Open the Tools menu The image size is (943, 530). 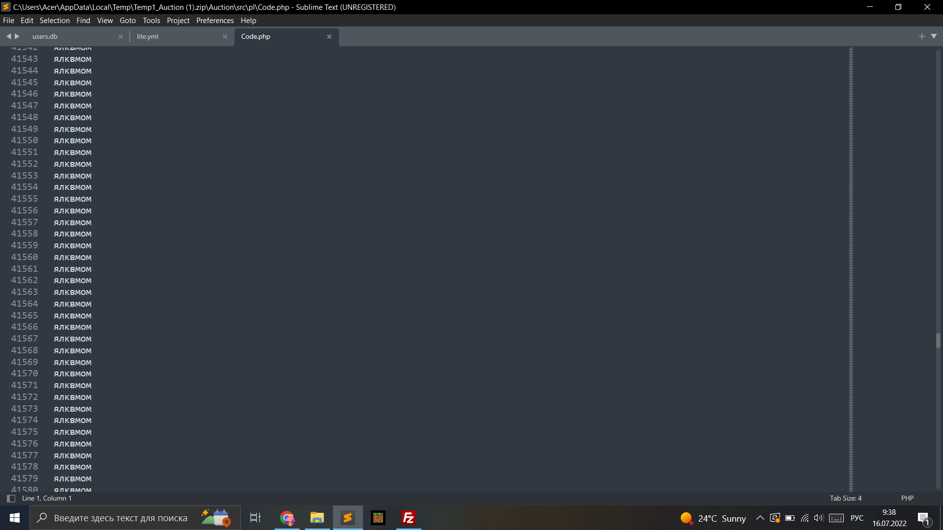tap(151, 21)
